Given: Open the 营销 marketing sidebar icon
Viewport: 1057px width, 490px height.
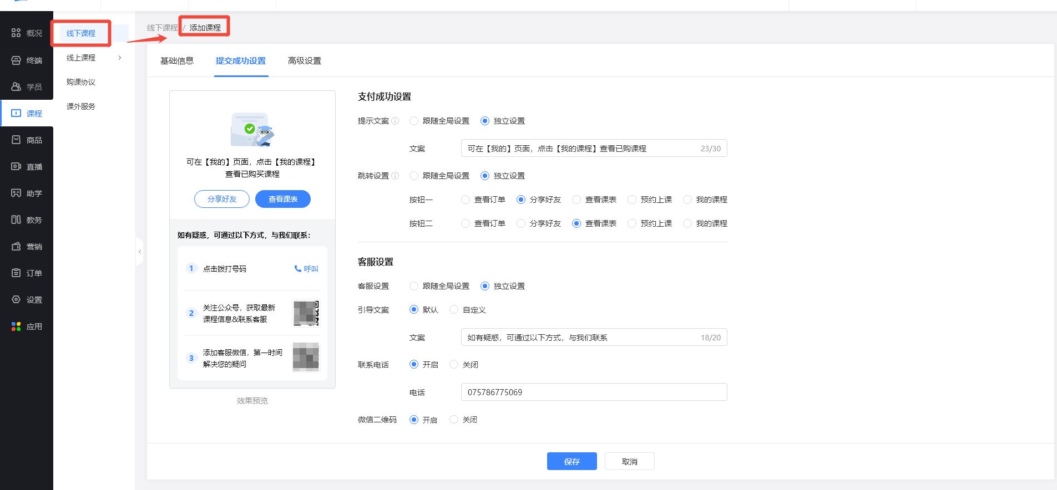Looking at the screenshot, I should (16, 247).
